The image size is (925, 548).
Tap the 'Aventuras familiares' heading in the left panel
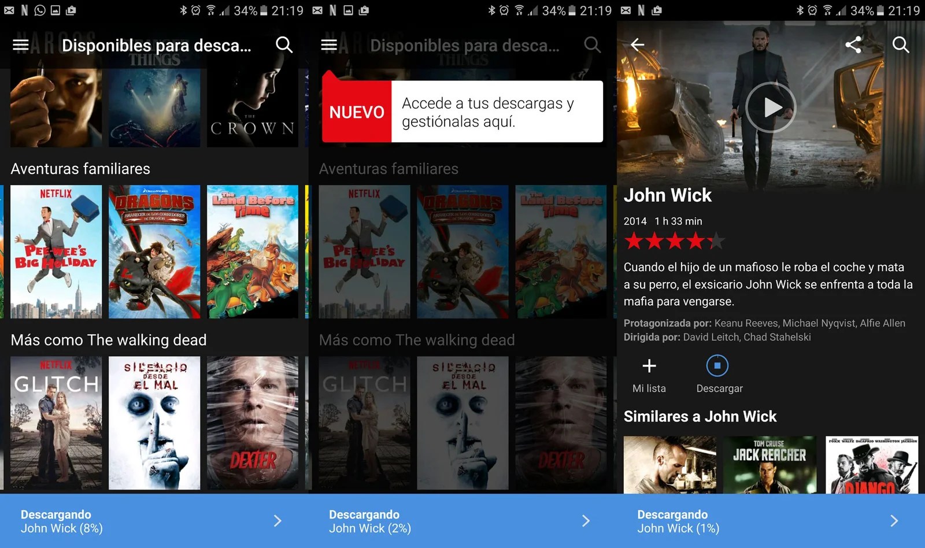click(x=80, y=169)
